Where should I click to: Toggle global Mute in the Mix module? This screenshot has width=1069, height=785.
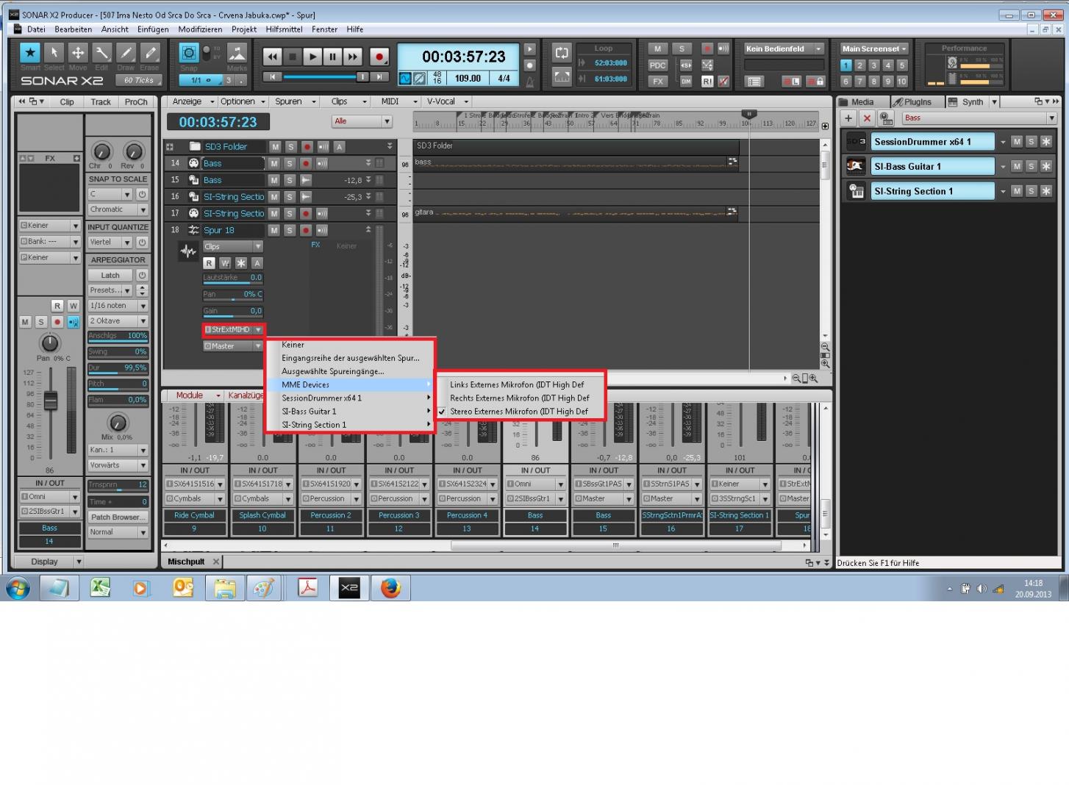coord(657,49)
